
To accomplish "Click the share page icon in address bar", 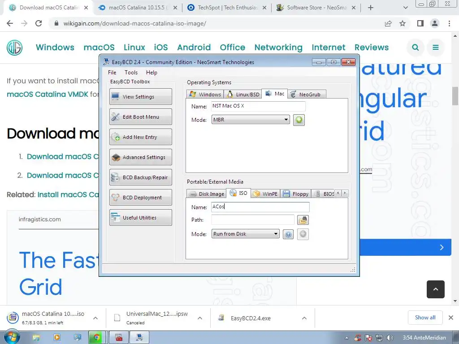I will tap(388, 23).
